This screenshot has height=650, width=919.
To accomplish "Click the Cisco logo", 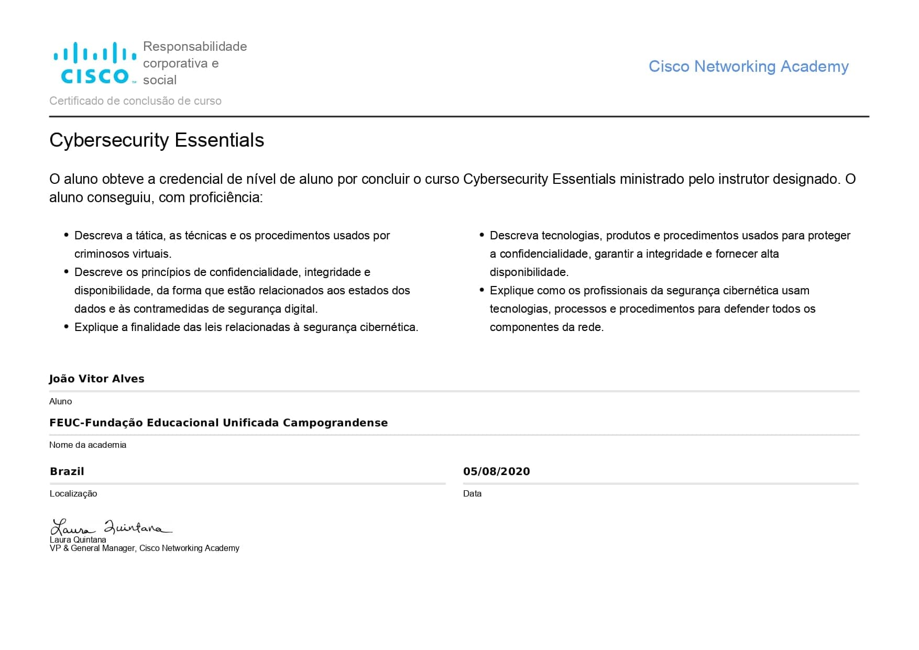I will click(95, 63).
